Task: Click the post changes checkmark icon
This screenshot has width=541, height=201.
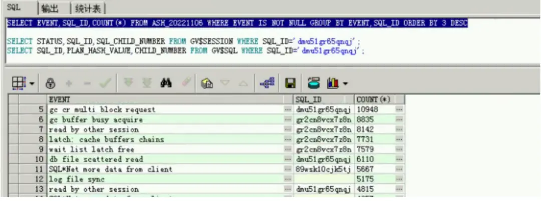Action: coord(105,83)
